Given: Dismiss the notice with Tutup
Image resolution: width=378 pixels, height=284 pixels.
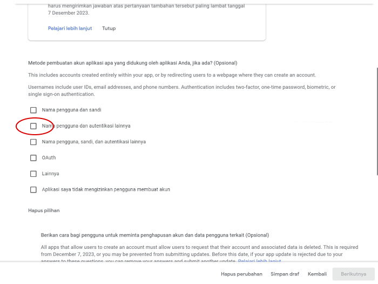Looking at the screenshot, I should [x=109, y=28].
